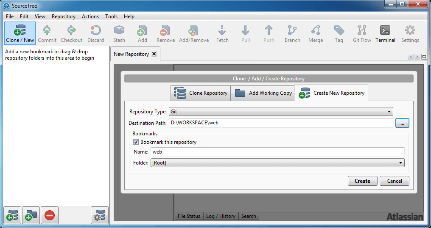The image size is (431, 228).
Task: Open the Clone / New toolbar button
Action: point(20,33)
